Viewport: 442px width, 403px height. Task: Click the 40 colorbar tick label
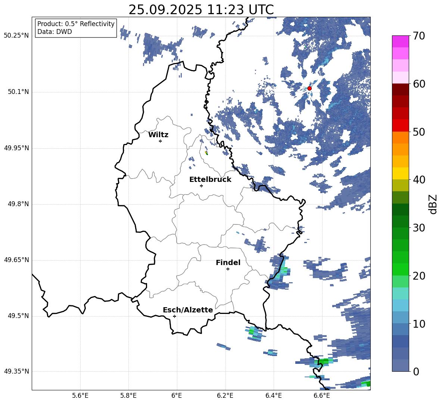(418, 180)
